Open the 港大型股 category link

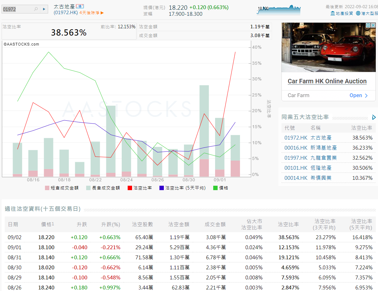(x=370, y=13)
